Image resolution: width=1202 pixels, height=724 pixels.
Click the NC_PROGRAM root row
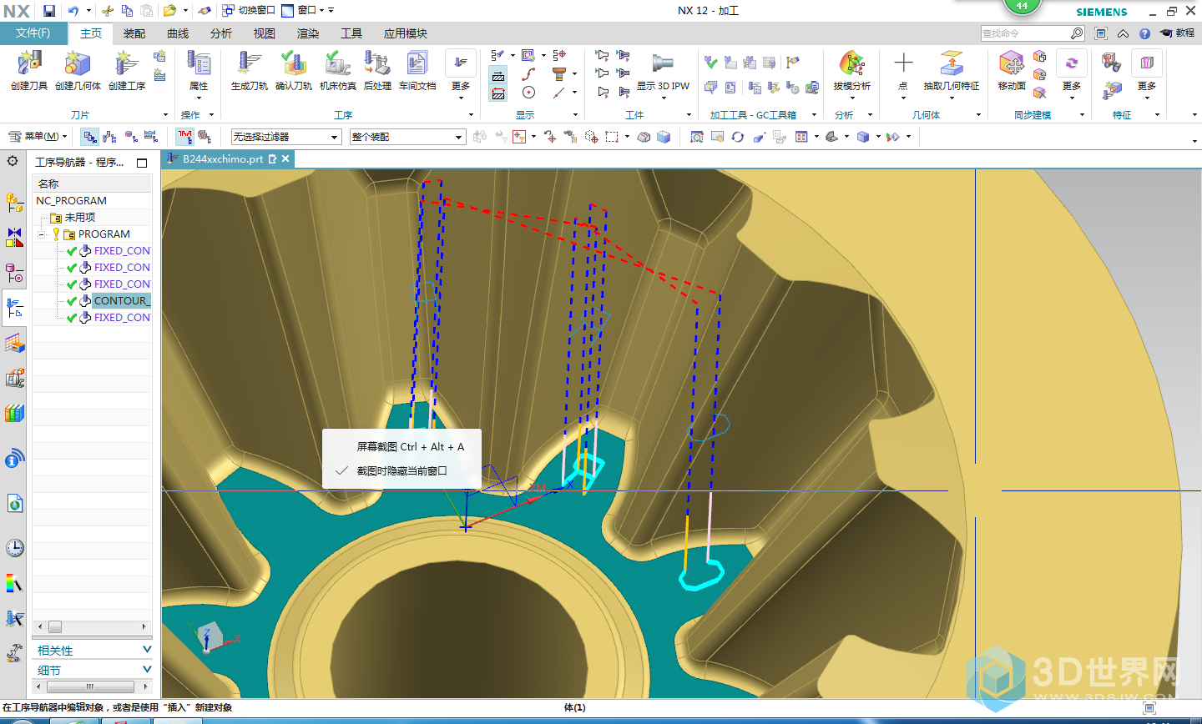pyautogui.click(x=93, y=201)
